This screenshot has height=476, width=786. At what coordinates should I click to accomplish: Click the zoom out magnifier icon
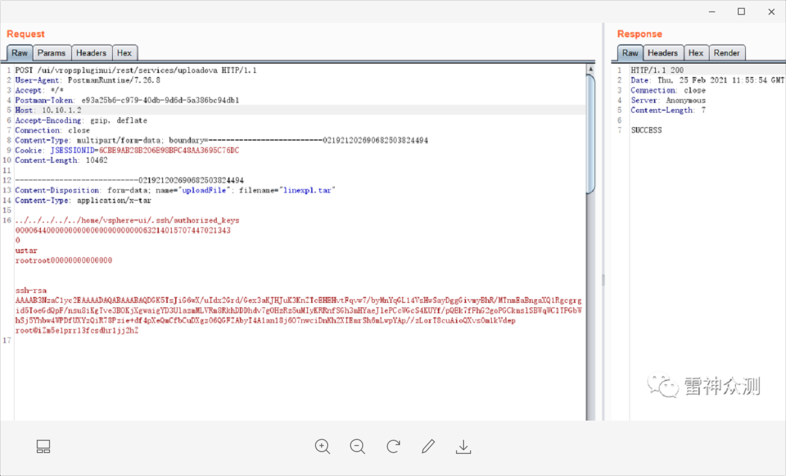[x=357, y=447]
